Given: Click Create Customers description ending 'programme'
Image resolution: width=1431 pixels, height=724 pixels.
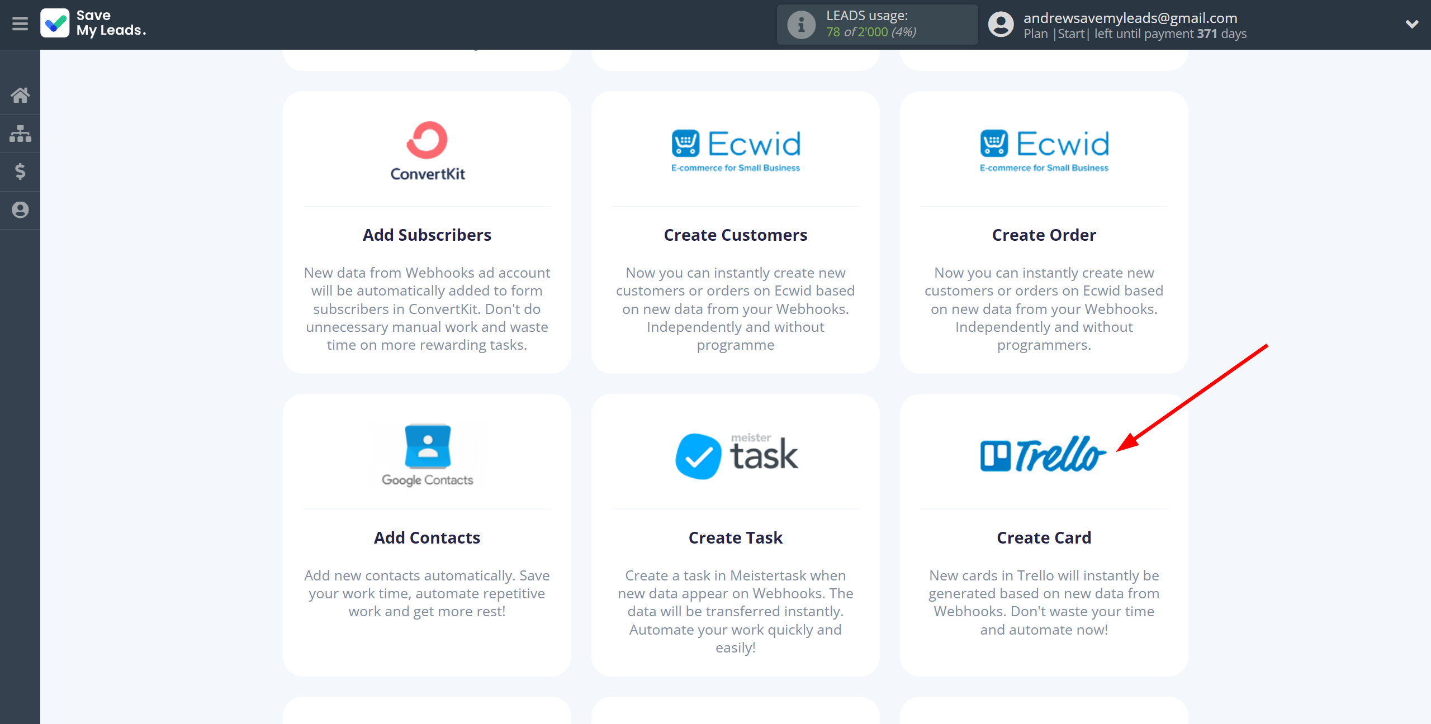Looking at the screenshot, I should pos(736,309).
